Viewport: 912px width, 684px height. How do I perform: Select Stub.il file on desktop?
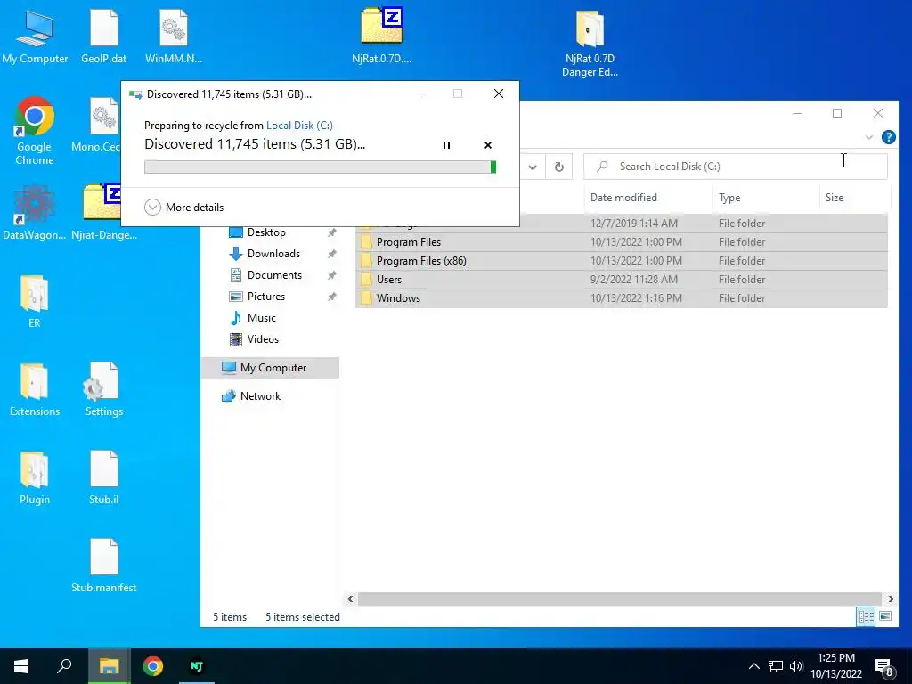[104, 478]
